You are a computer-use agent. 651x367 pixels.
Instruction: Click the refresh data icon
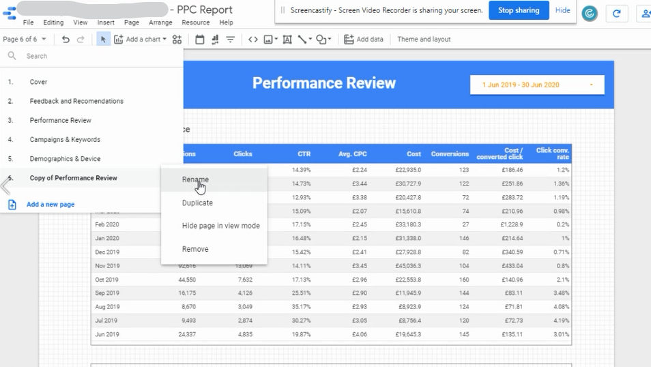[617, 14]
